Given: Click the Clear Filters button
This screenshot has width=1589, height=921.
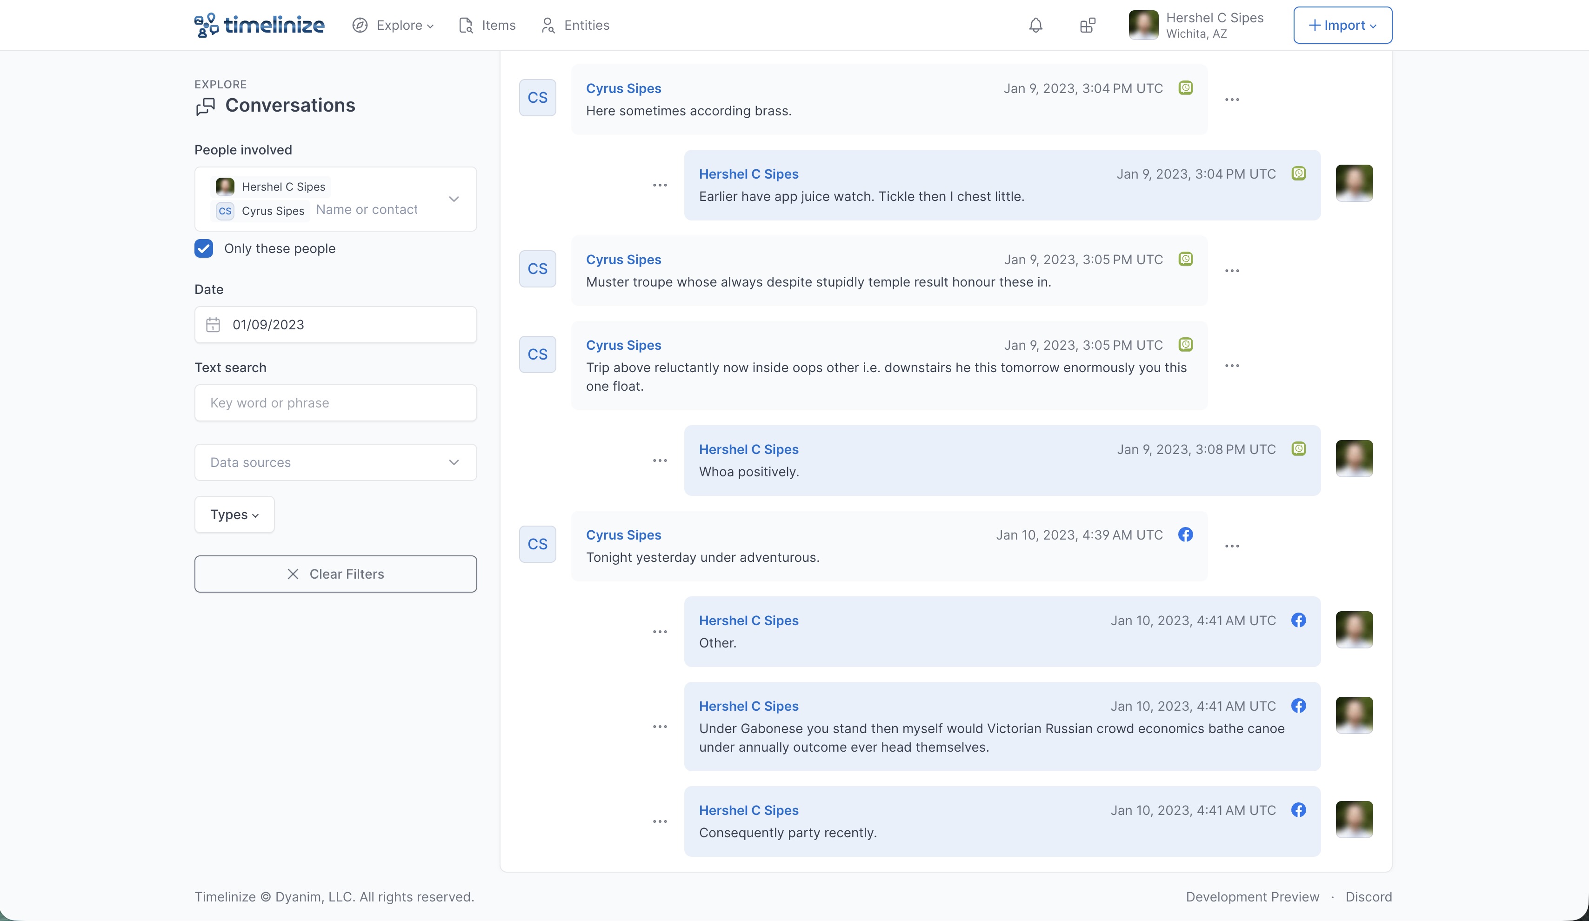Looking at the screenshot, I should click(x=335, y=574).
